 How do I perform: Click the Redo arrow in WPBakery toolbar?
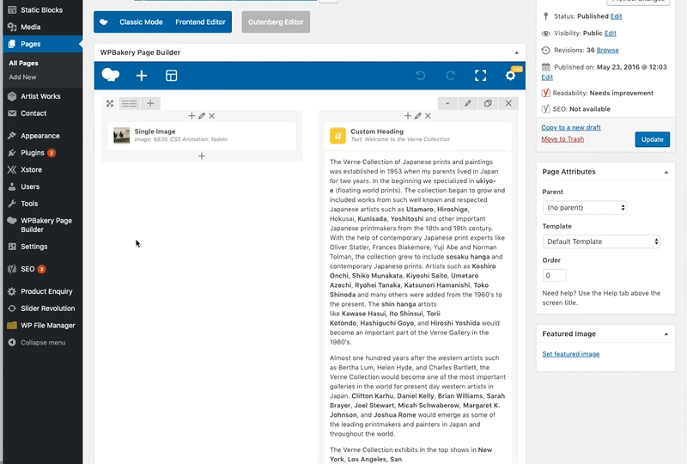(x=450, y=76)
